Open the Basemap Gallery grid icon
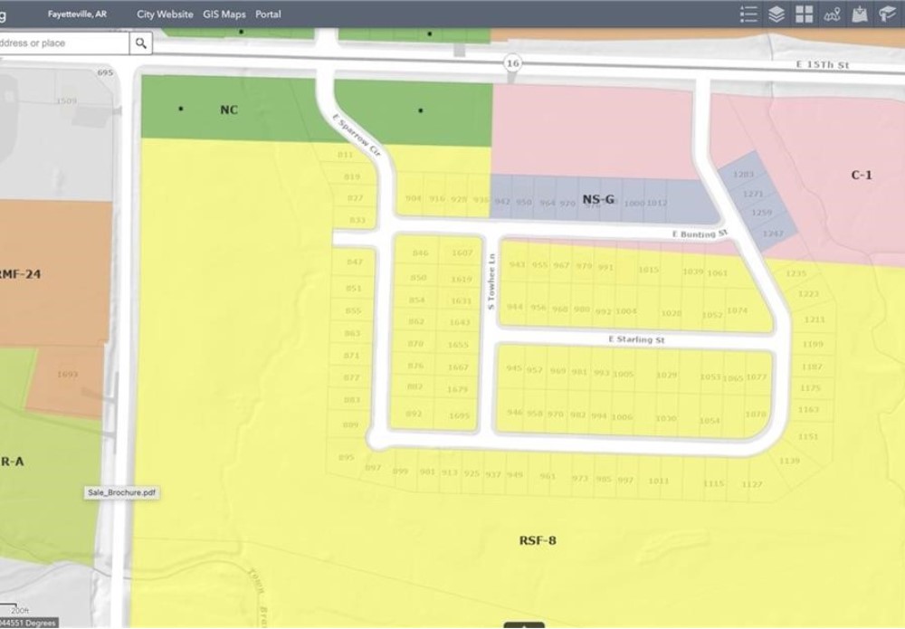 pyautogui.click(x=805, y=14)
